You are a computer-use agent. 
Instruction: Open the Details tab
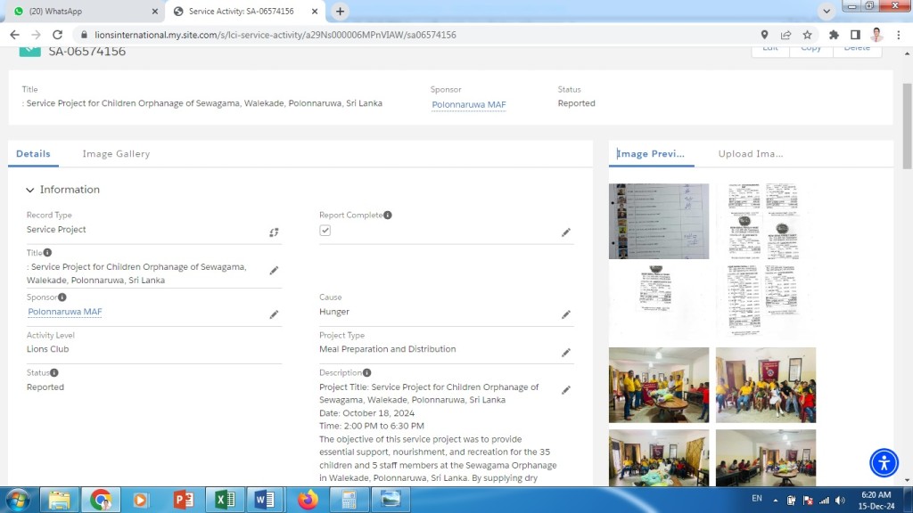pos(33,153)
